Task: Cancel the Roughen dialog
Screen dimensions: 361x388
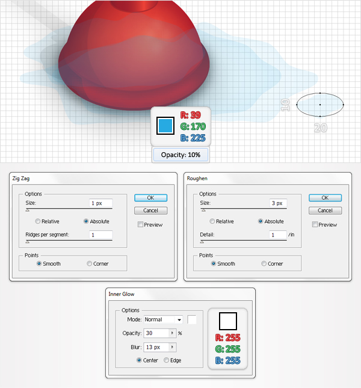Action: [325, 211]
